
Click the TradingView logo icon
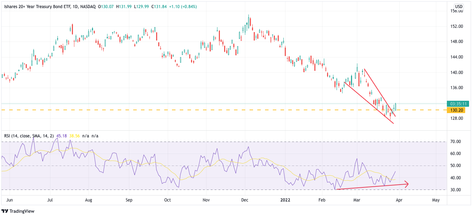(5, 211)
